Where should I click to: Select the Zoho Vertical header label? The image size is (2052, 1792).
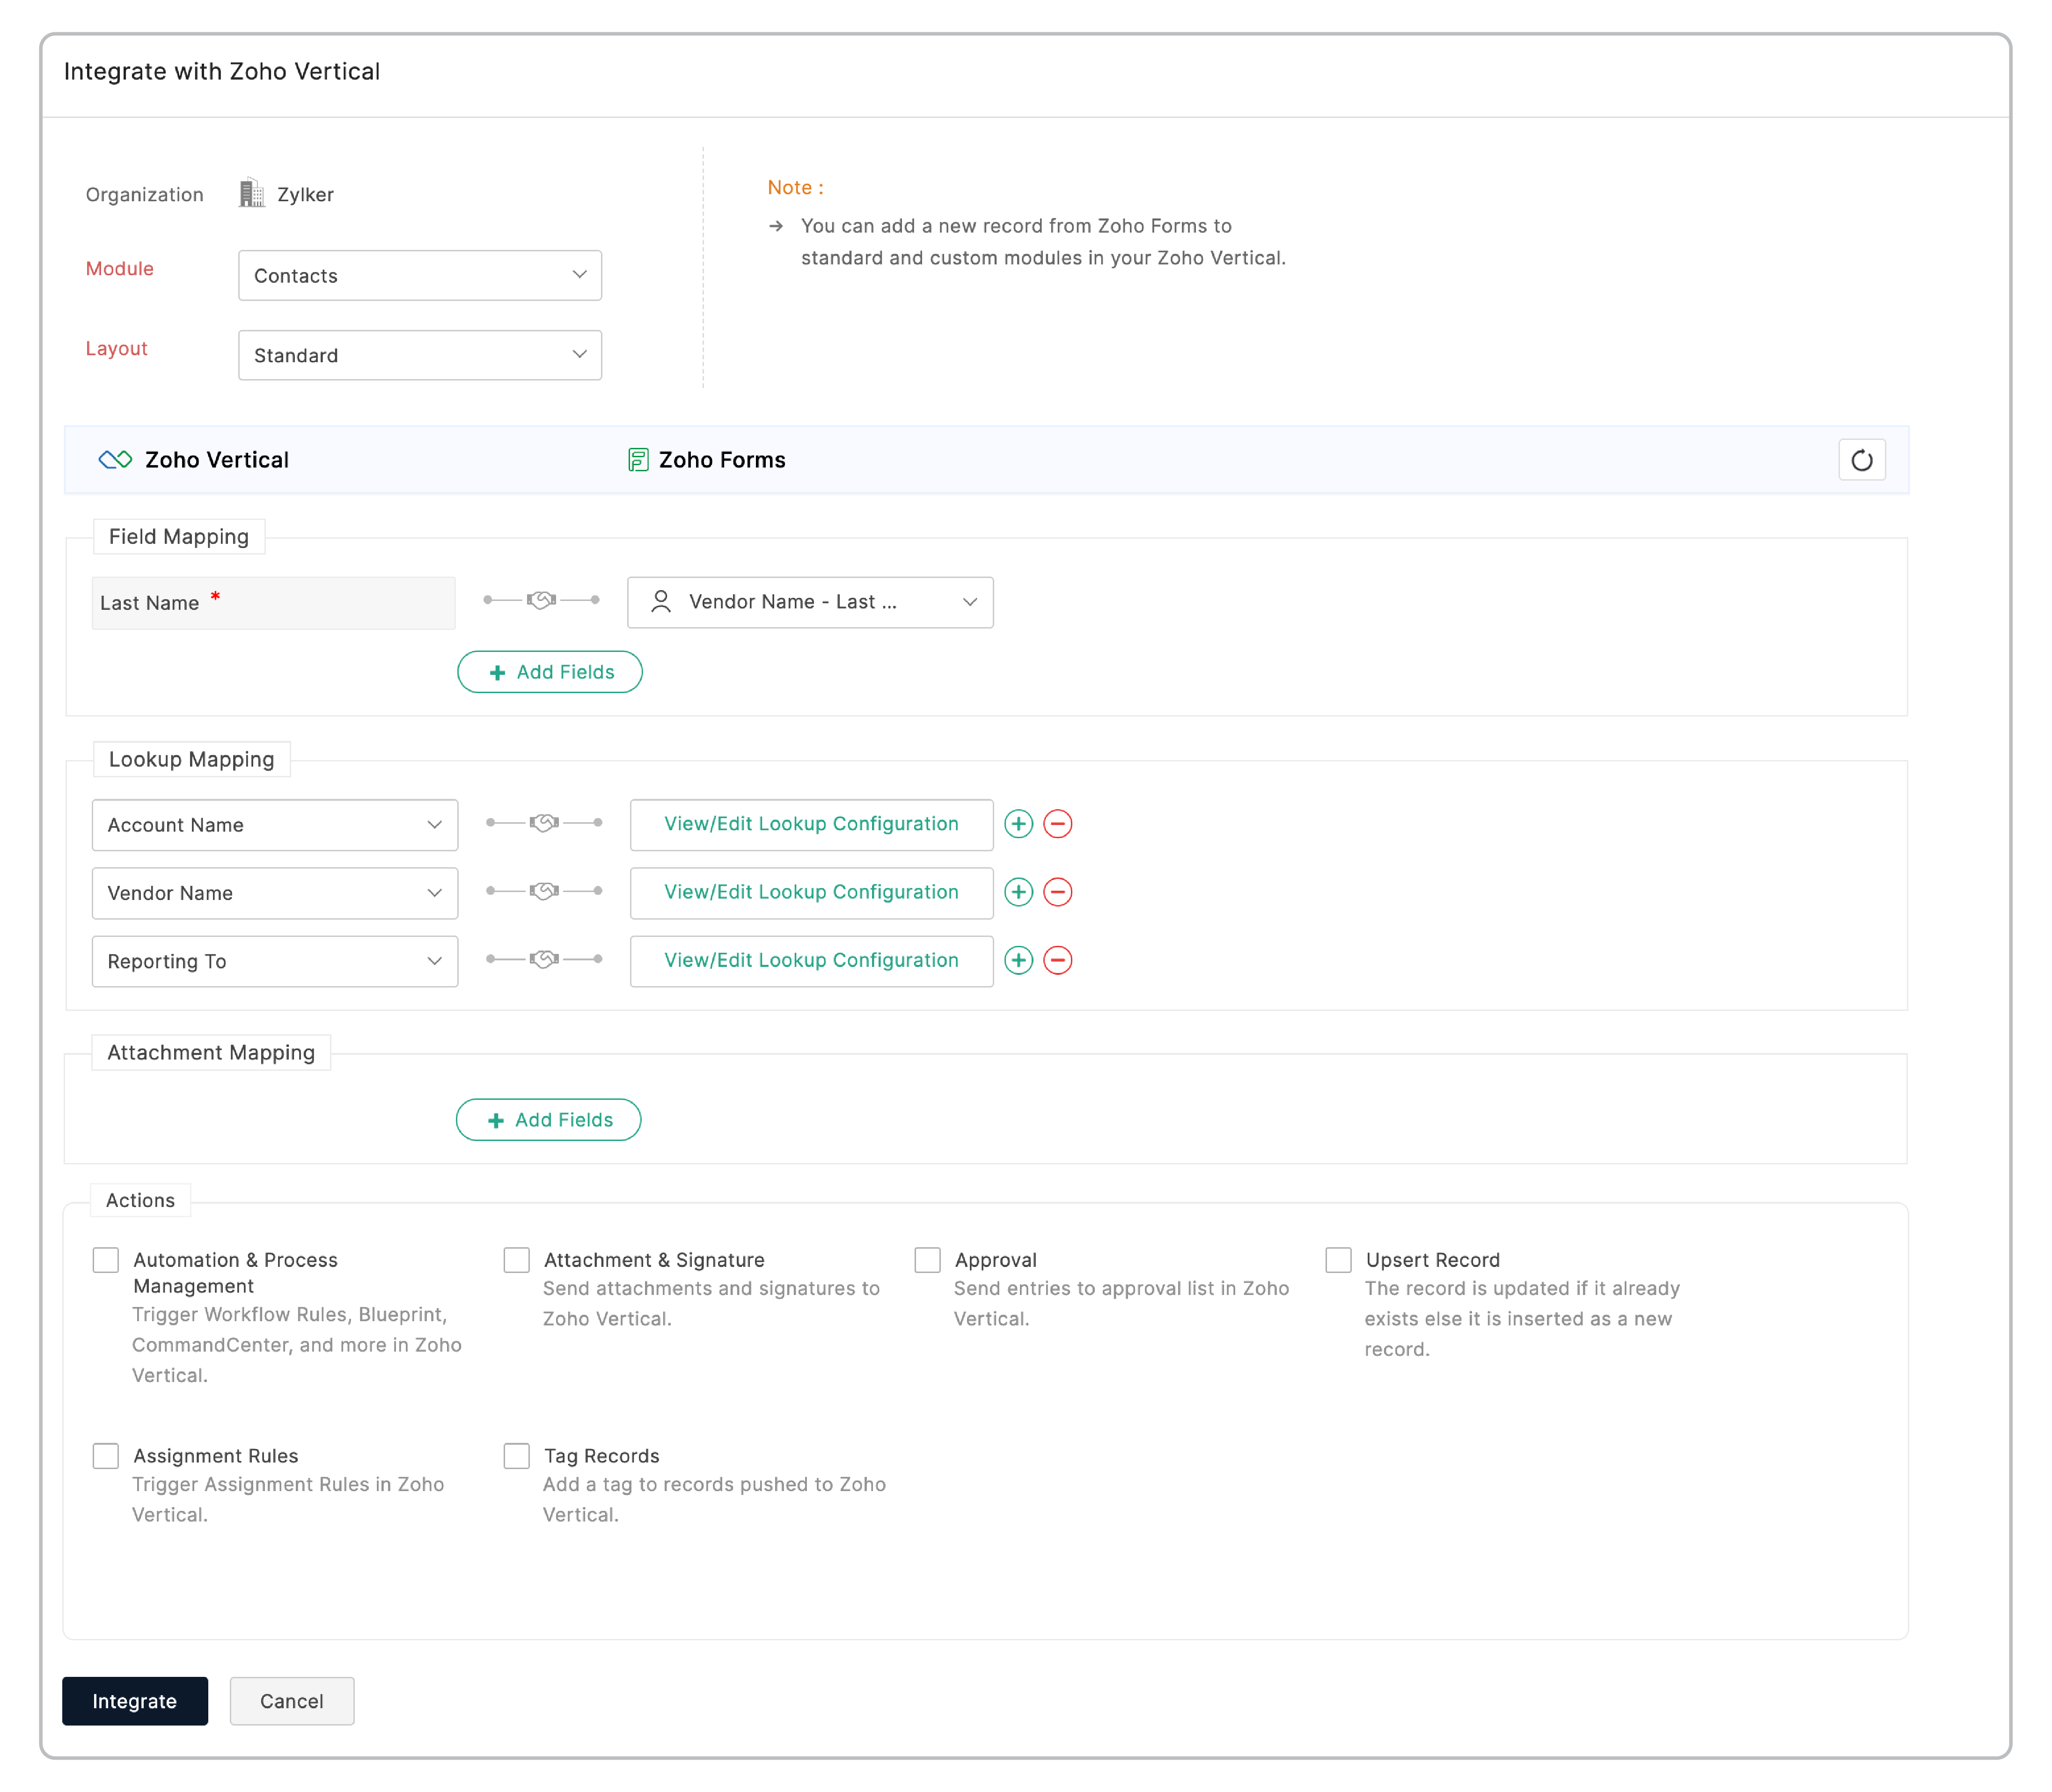coord(216,460)
